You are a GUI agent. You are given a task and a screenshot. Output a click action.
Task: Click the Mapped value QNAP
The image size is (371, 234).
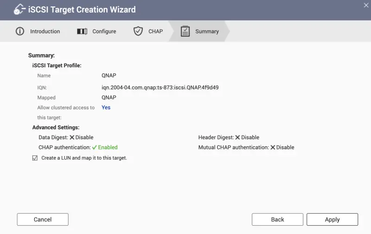(x=109, y=97)
